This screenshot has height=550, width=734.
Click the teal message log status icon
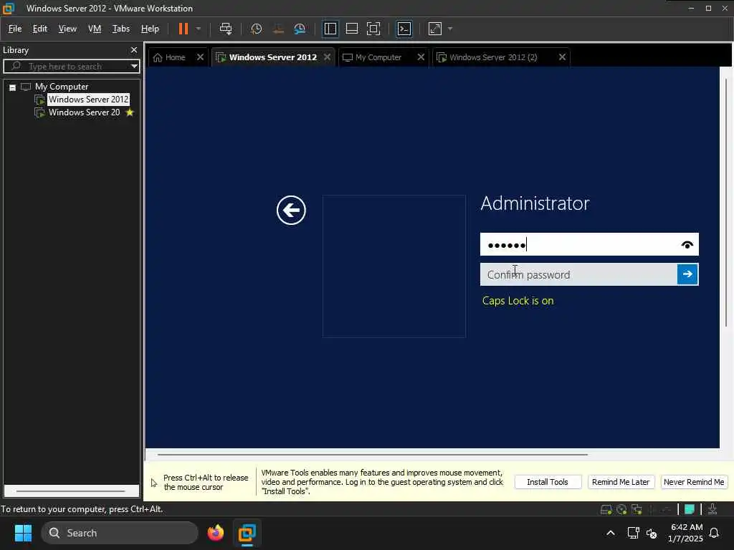click(689, 509)
